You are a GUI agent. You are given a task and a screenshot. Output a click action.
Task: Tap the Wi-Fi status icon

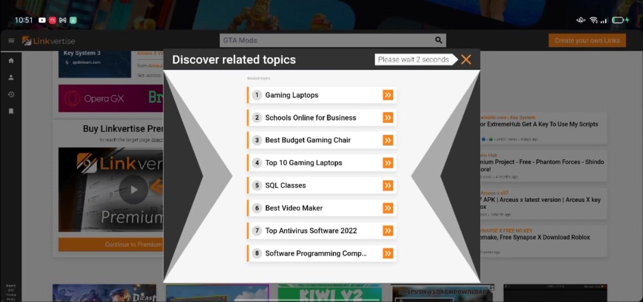[594, 20]
